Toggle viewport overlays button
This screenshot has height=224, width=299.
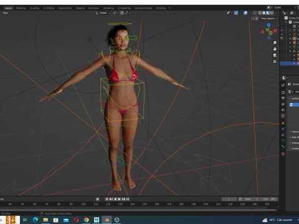tap(245, 13)
